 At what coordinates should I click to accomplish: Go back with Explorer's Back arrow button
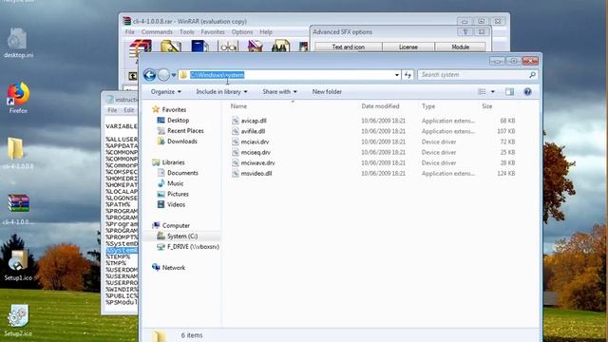150,75
